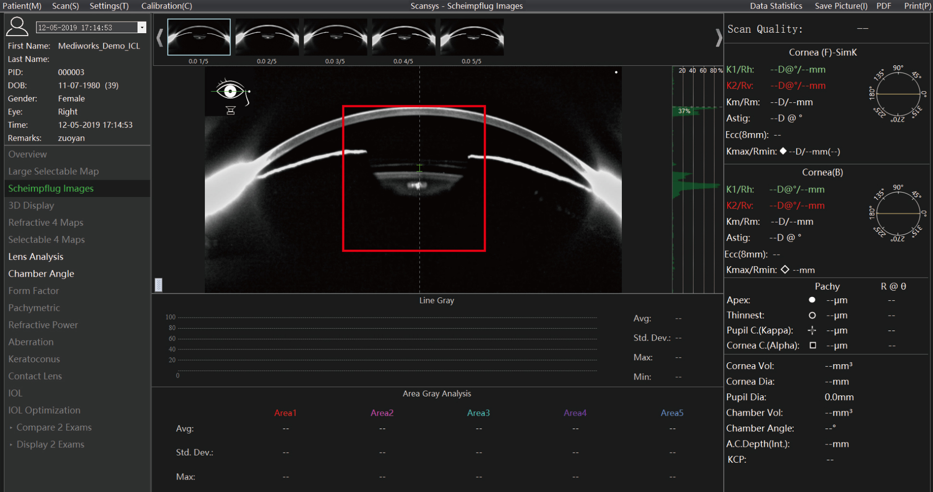933x492 pixels.
Task: Click the hollow diamond Kmax/Rmin marker
Action: [x=785, y=270]
